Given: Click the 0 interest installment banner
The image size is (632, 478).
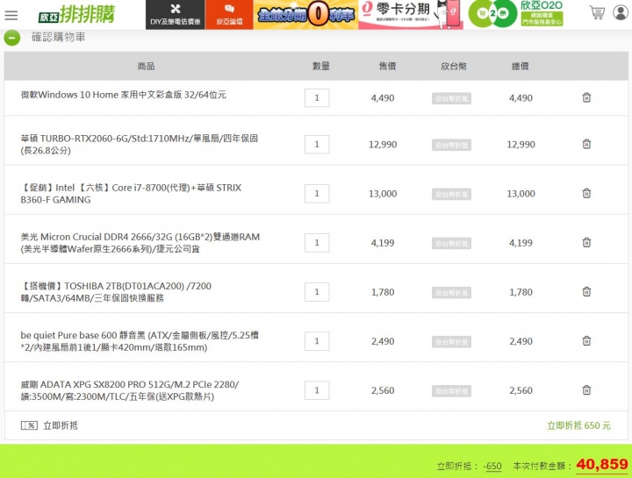Looking at the screenshot, I should [305, 15].
